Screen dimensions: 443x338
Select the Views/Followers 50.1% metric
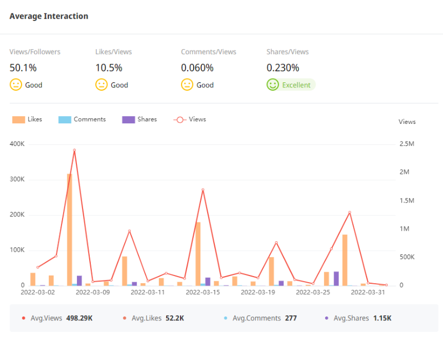pos(23,68)
